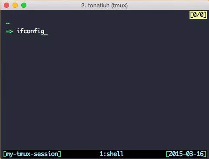Click the closing bracket after the date
Image resolution: width=209 pixels, height=159 pixels.
click(x=206, y=154)
